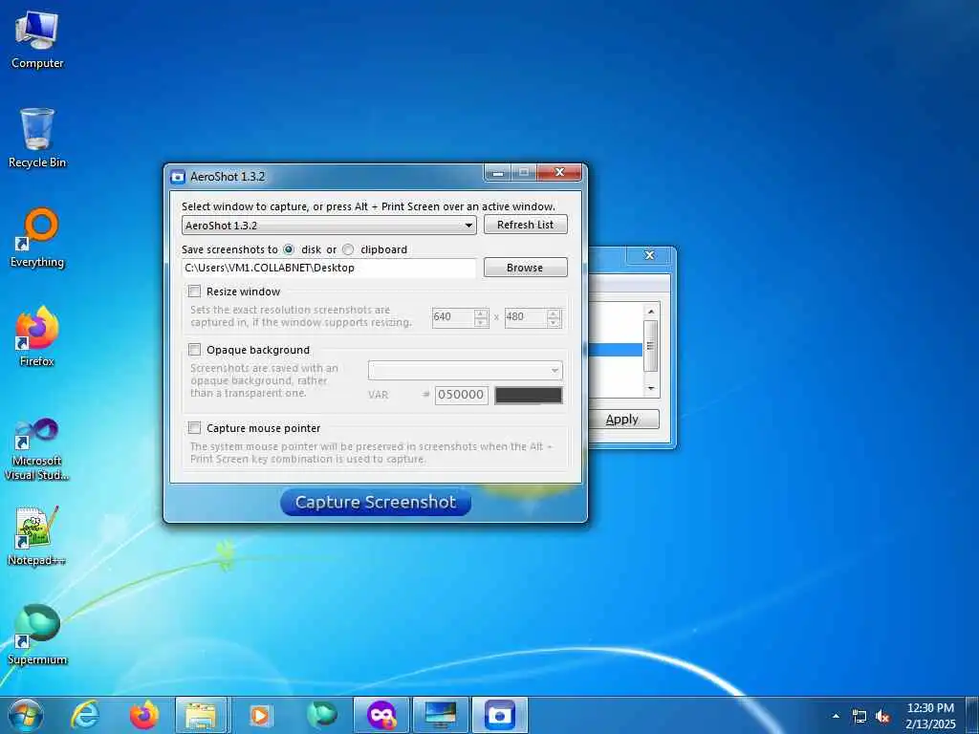Click the AeroShot camera title bar icon
The width and height of the screenshot is (979, 734).
[178, 177]
